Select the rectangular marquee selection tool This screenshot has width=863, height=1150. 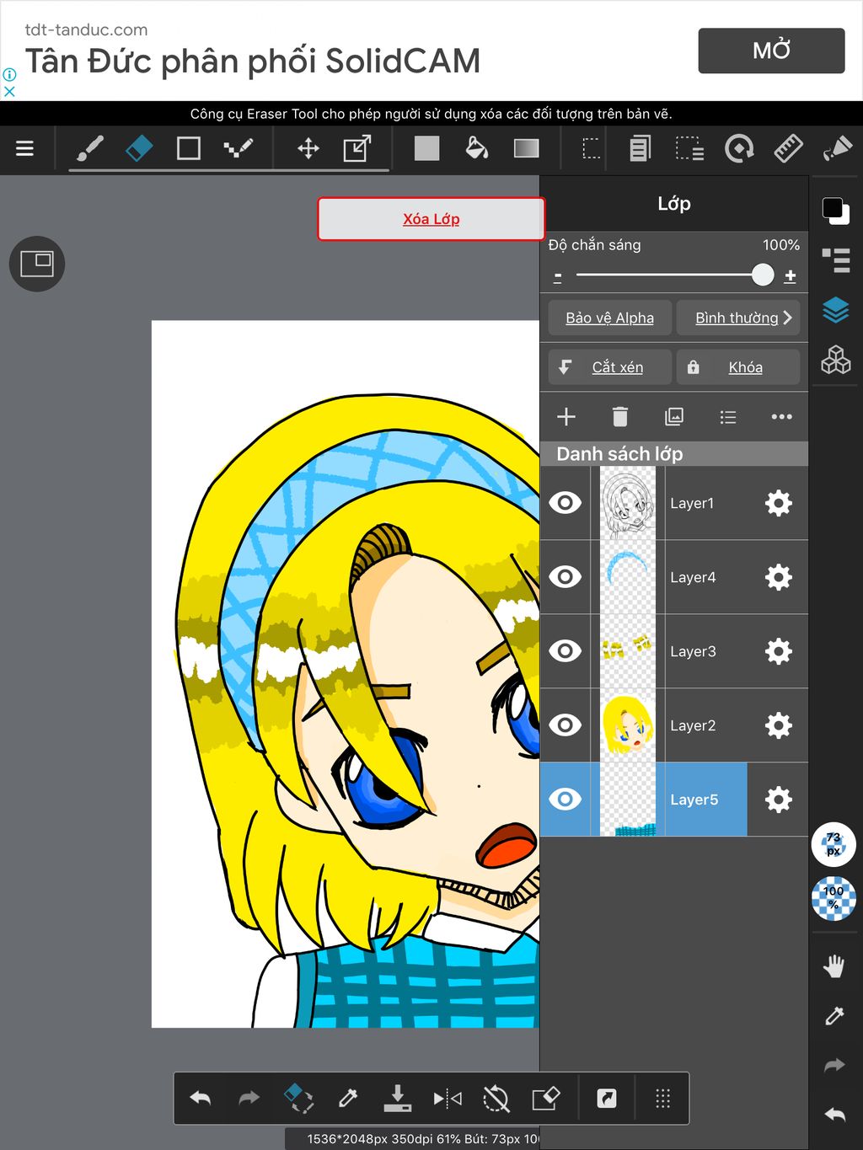point(592,149)
